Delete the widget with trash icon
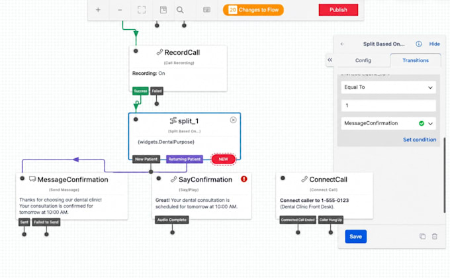 (435, 236)
